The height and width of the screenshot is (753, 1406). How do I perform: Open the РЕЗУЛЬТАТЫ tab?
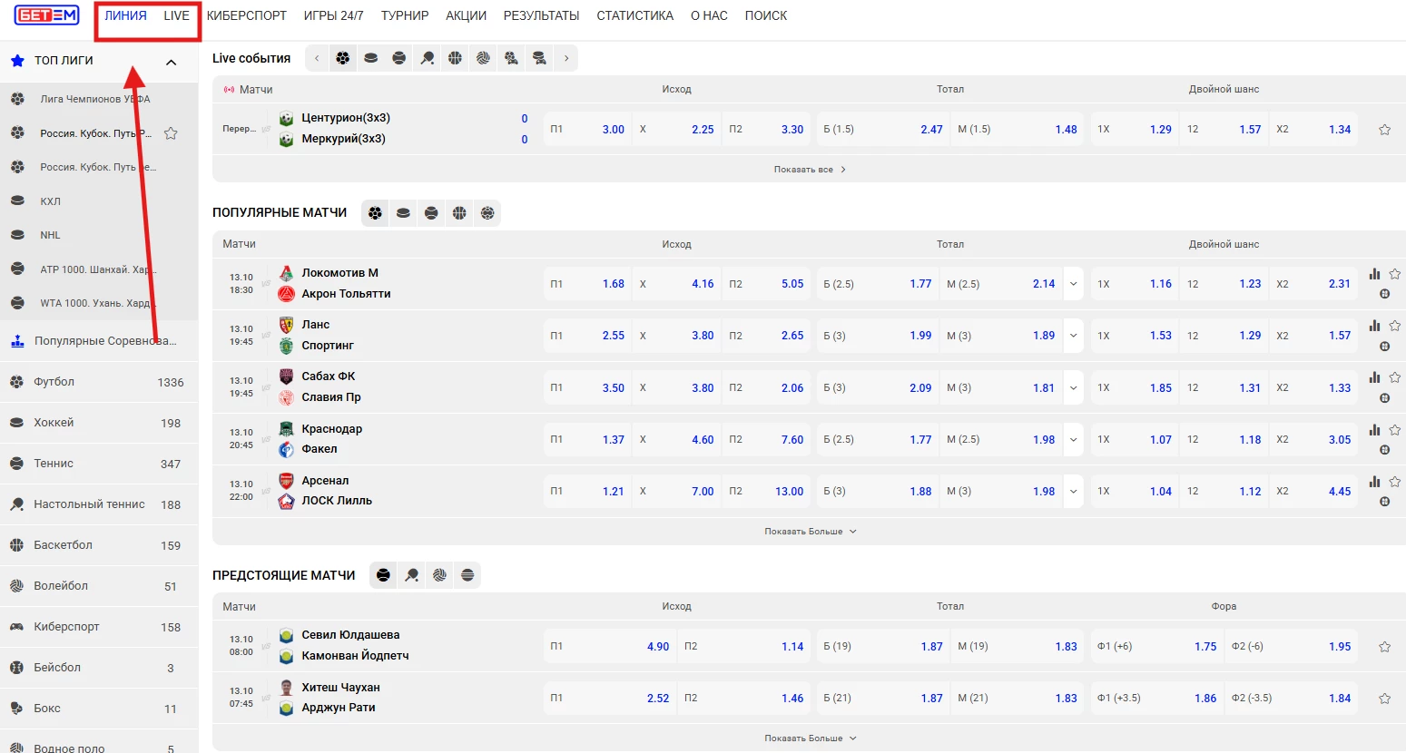[541, 15]
